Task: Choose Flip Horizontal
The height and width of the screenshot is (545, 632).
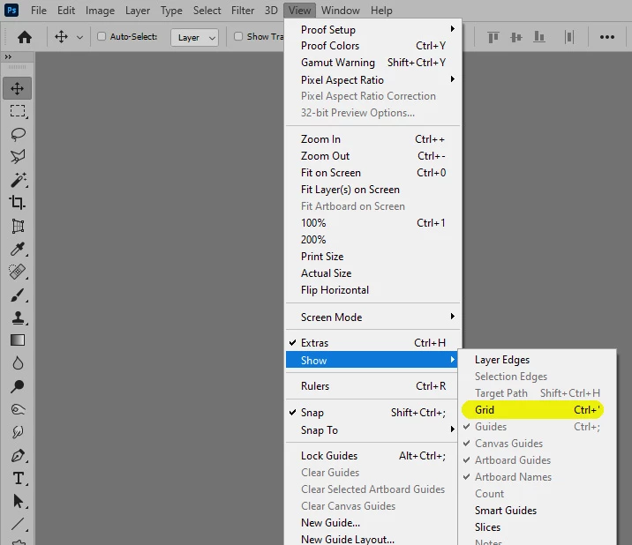Action: (x=373, y=290)
